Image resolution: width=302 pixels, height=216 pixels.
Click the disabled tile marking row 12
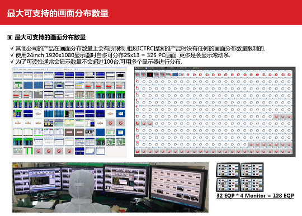coord(138,152)
